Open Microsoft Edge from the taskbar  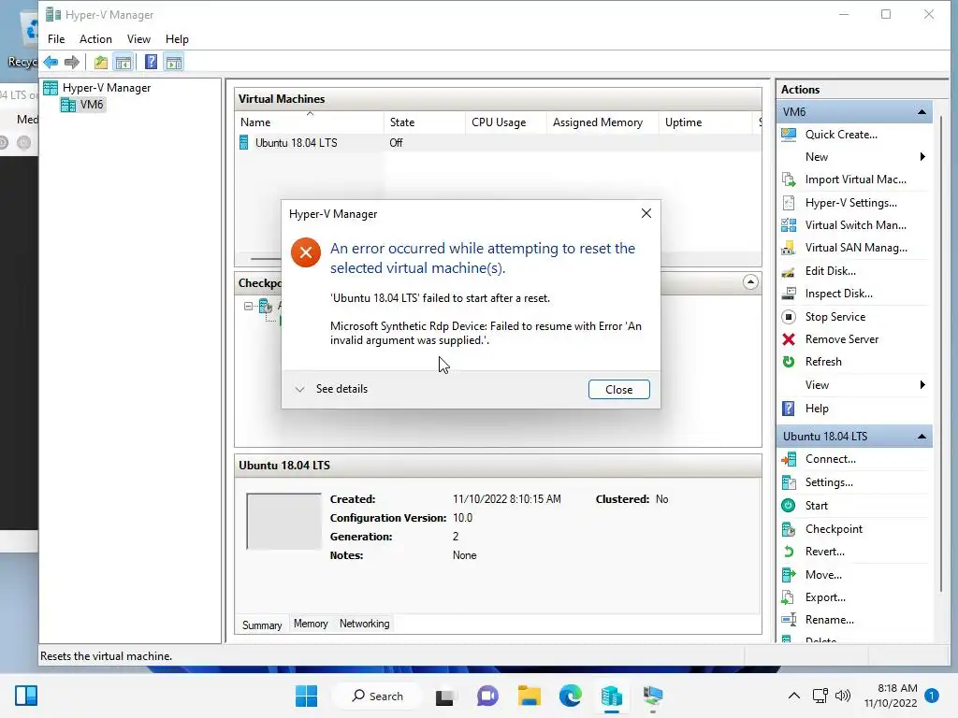coord(571,696)
